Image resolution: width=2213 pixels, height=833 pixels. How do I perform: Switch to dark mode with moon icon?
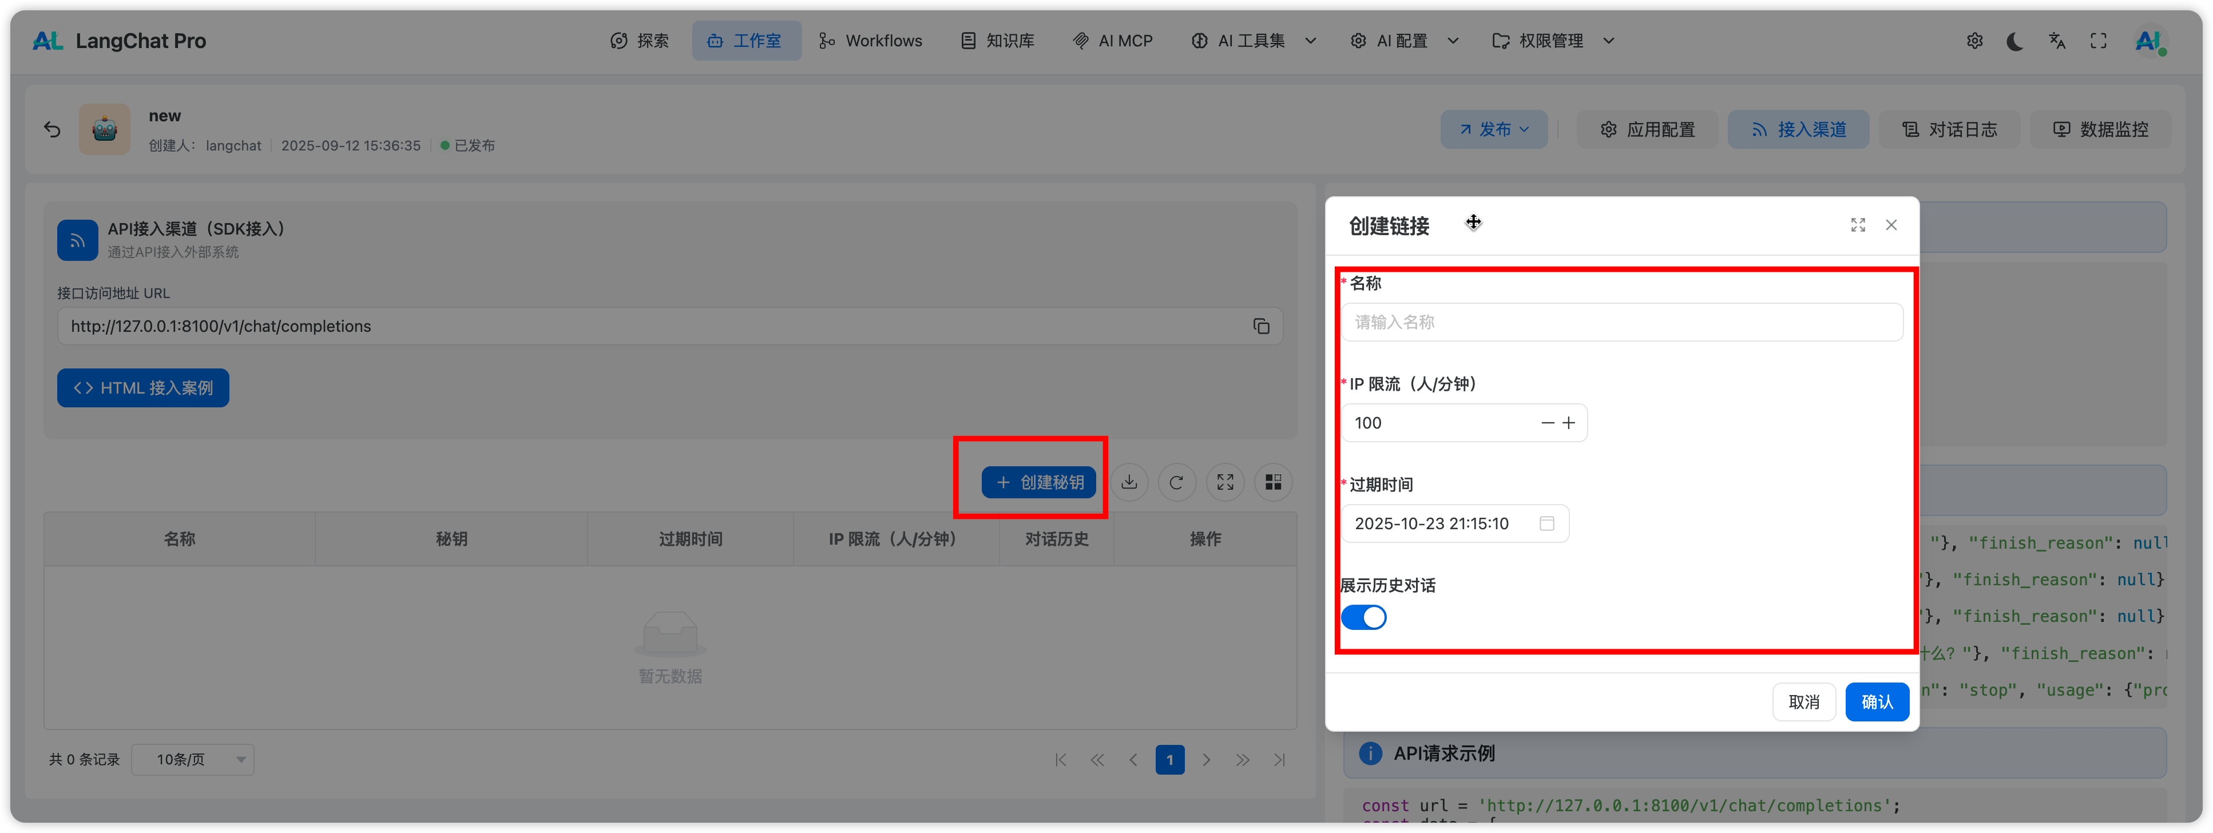click(x=2014, y=41)
